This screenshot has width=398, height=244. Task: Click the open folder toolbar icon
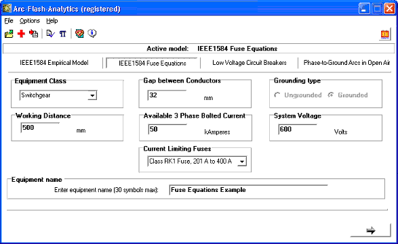9,34
